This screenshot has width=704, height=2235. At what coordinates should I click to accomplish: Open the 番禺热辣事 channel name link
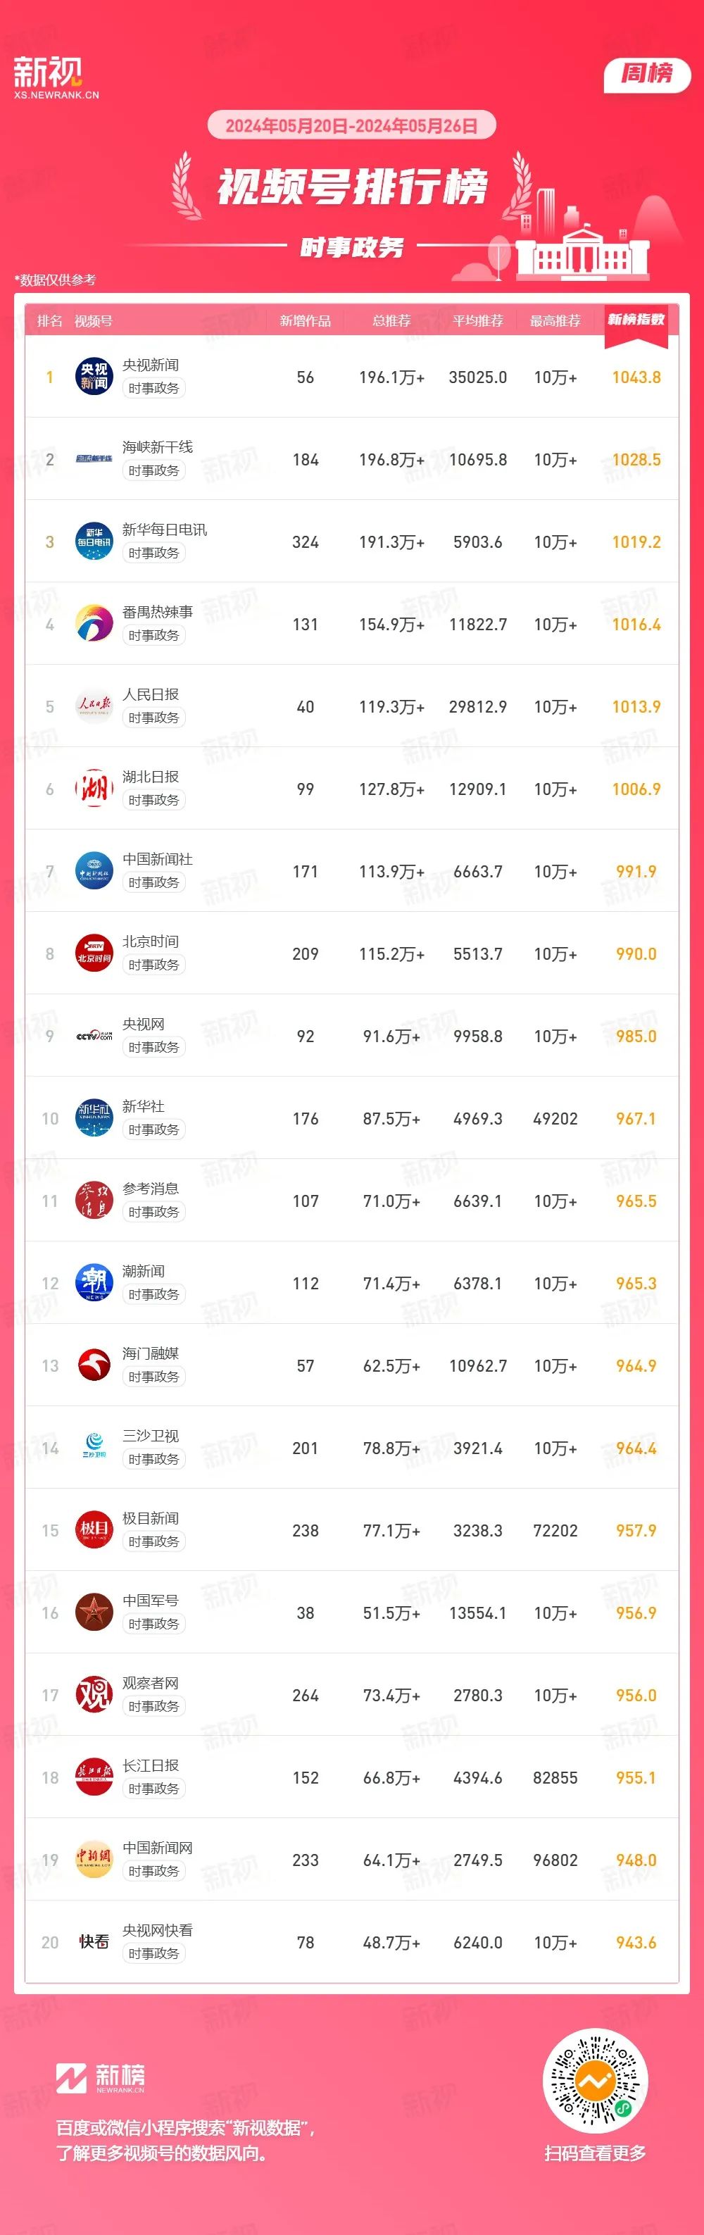pos(158,612)
